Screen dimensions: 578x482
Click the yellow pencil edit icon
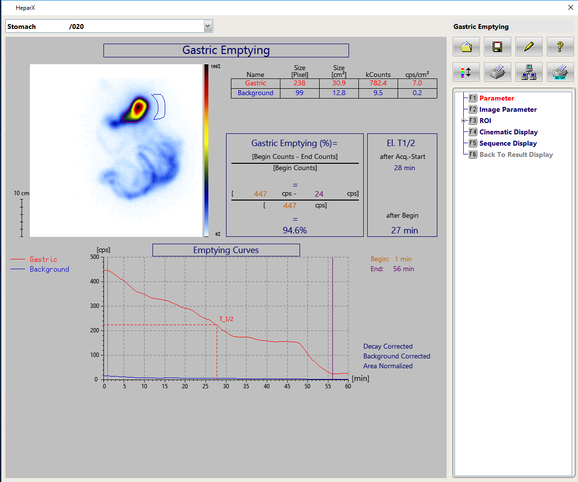pos(528,47)
